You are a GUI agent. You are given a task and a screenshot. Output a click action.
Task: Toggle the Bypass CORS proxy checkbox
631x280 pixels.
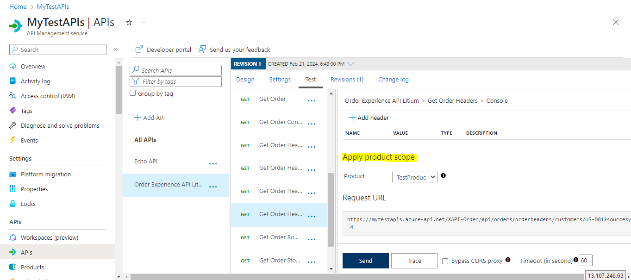pos(445,261)
